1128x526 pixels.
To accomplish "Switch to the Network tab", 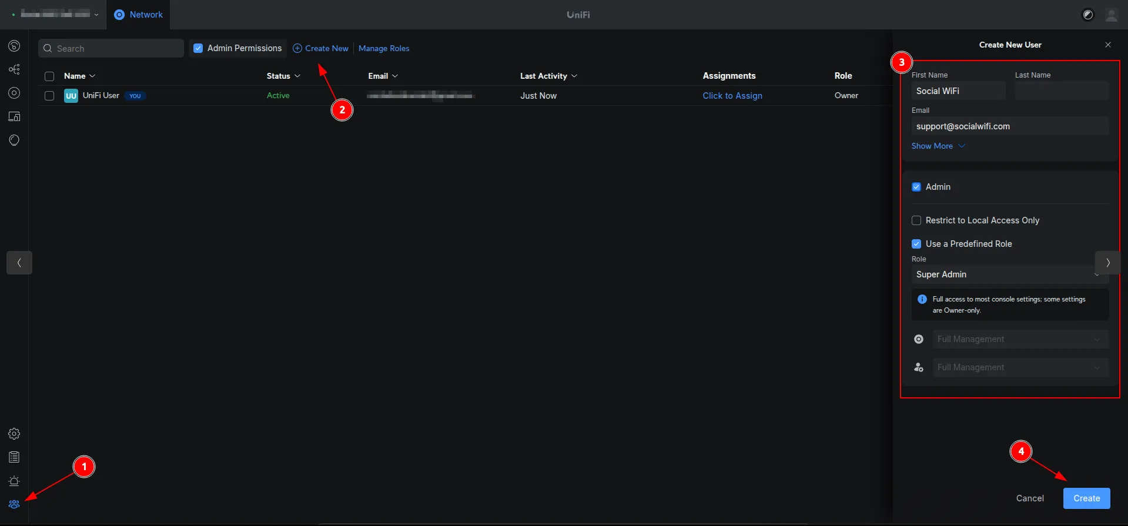I will (x=138, y=15).
